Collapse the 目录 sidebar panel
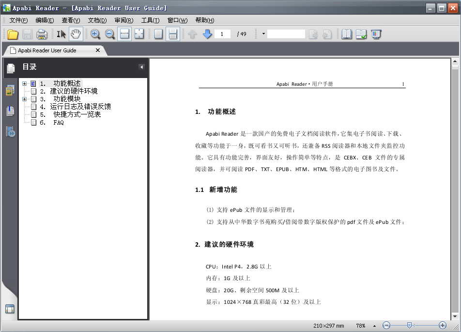The image size is (461, 332). pyautogui.click(x=141, y=66)
